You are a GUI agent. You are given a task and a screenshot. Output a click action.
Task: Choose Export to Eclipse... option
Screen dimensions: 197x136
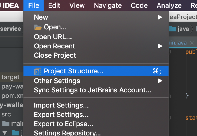point(63,124)
